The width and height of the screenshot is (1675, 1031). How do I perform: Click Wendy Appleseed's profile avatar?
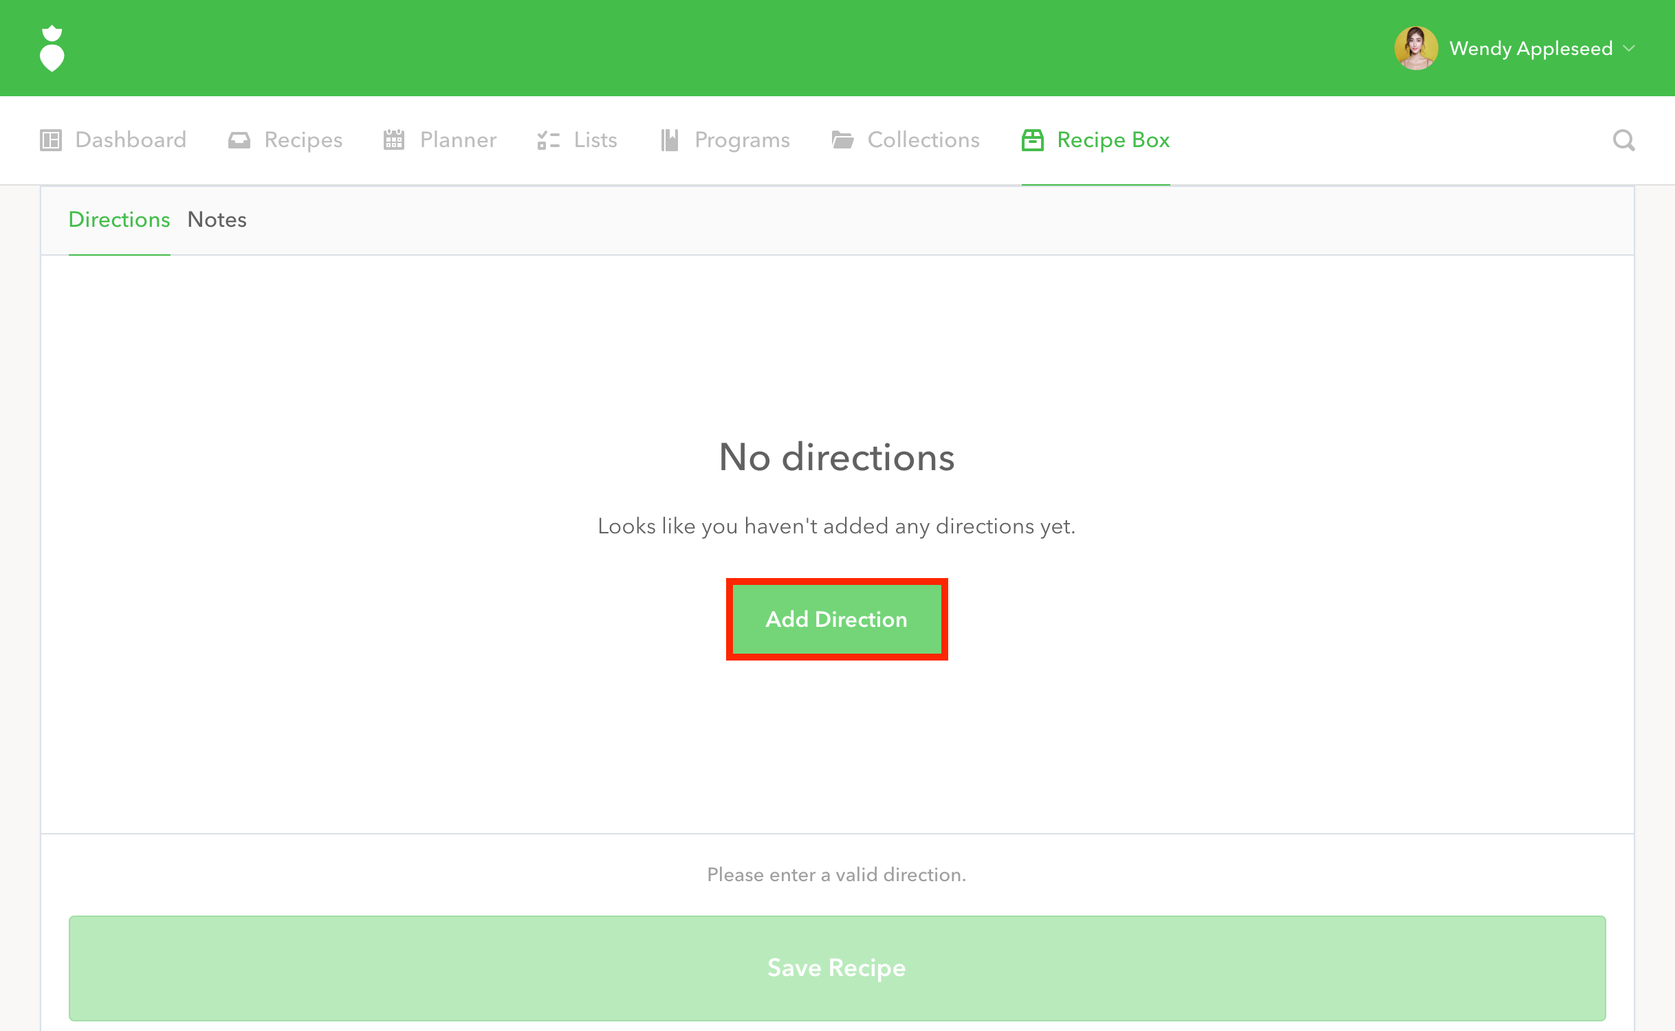coord(1415,48)
